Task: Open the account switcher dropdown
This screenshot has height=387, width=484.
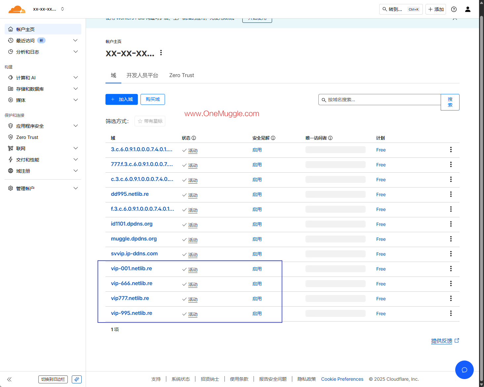Action: click(x=62, y=9)
